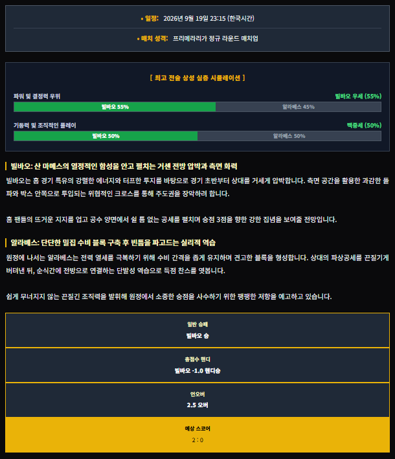Click the 알라베스 45% gray bar segment
The image size is (395, 459).
pos(299,107)
